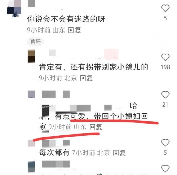Viewport: 177px width, 175px height.
Task: Reply to the 你说会不会有迷路的呀 comment
Action: pyautogui.click(x=74, y=30)
